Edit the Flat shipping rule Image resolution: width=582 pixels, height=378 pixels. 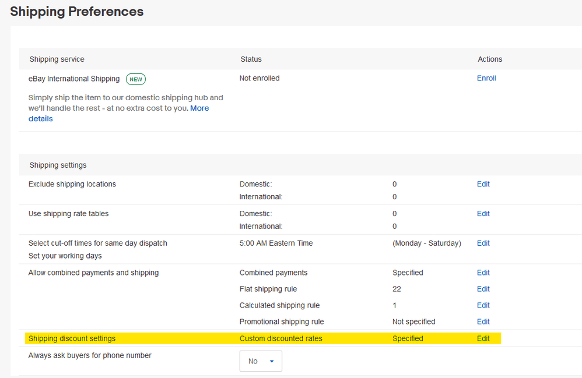pos(483,289)
